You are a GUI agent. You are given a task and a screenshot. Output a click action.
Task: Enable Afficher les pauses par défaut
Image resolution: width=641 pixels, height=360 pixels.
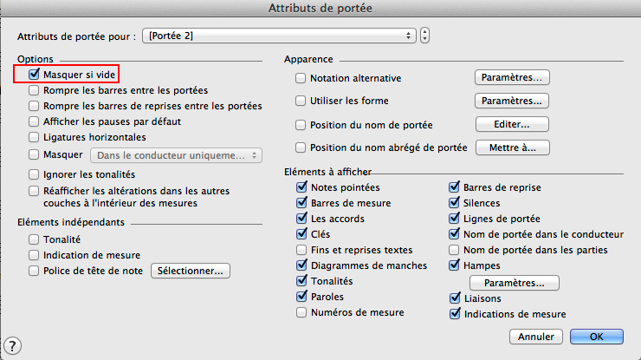point(34,121)
